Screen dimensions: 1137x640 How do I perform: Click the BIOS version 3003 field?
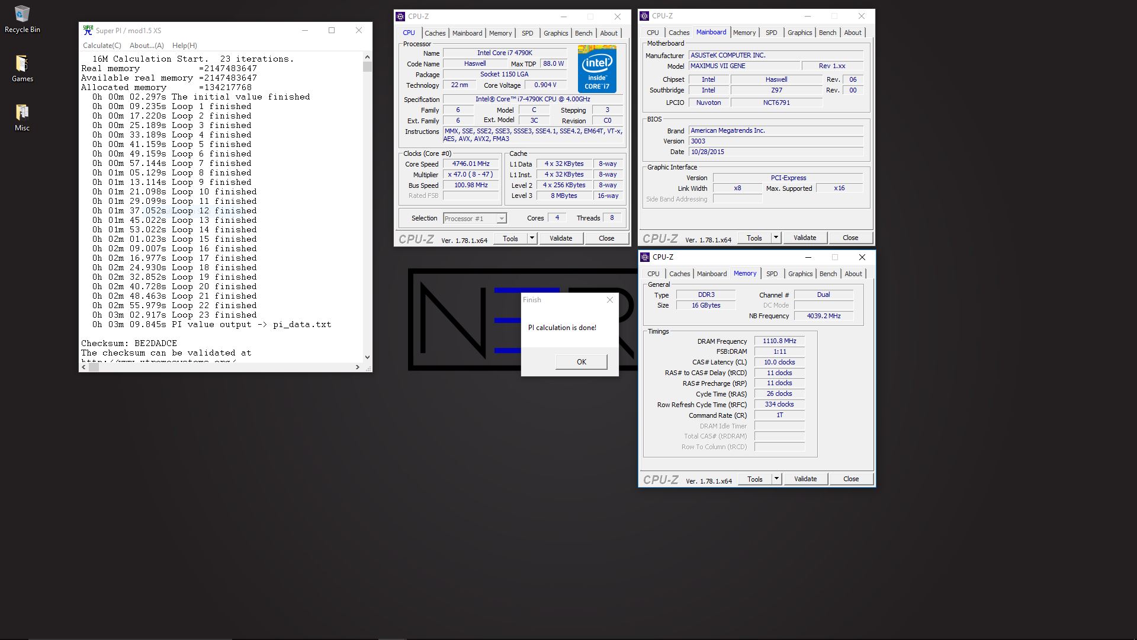(776, 141)
